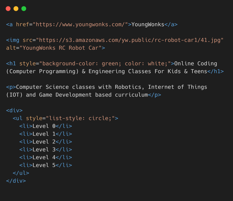Viewport: 233px width, 201px height.
Task: Click the Level 2 list item line
Action: coord(45,142)
